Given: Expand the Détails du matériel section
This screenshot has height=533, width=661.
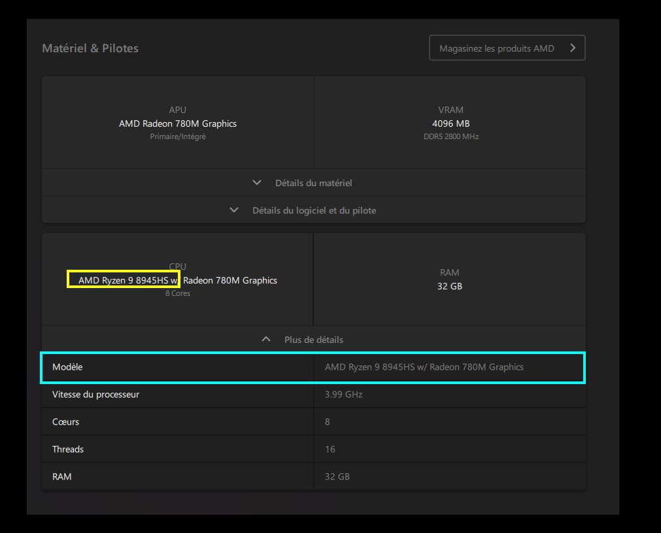Looking at the screenshot, I should (314, 183).
